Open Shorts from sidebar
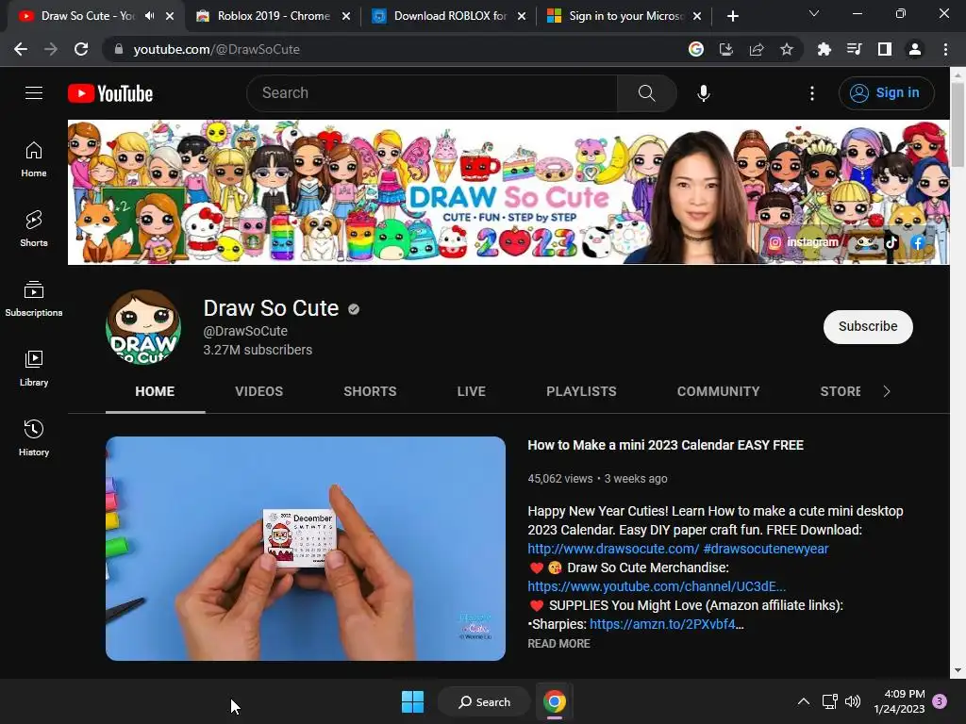Screen dimensions: 966x724 point(34,229)
